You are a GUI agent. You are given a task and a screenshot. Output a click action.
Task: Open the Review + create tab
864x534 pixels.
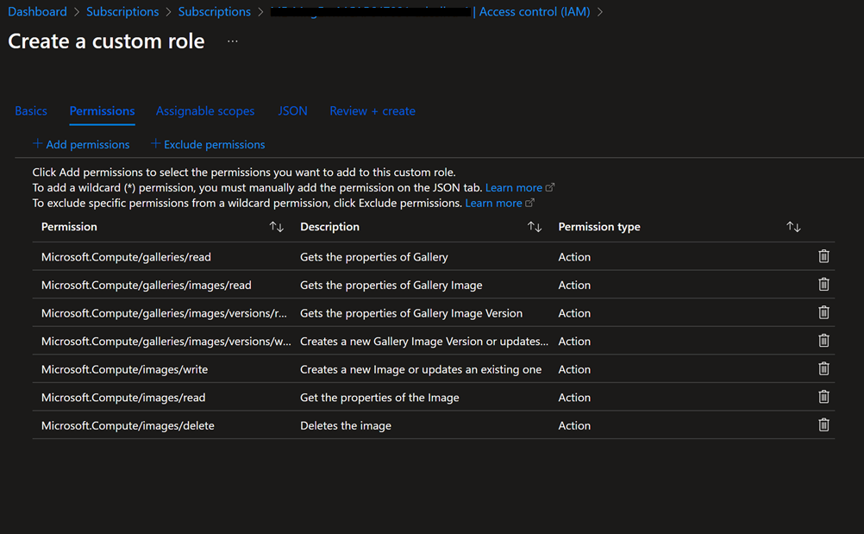coord(373,110)
